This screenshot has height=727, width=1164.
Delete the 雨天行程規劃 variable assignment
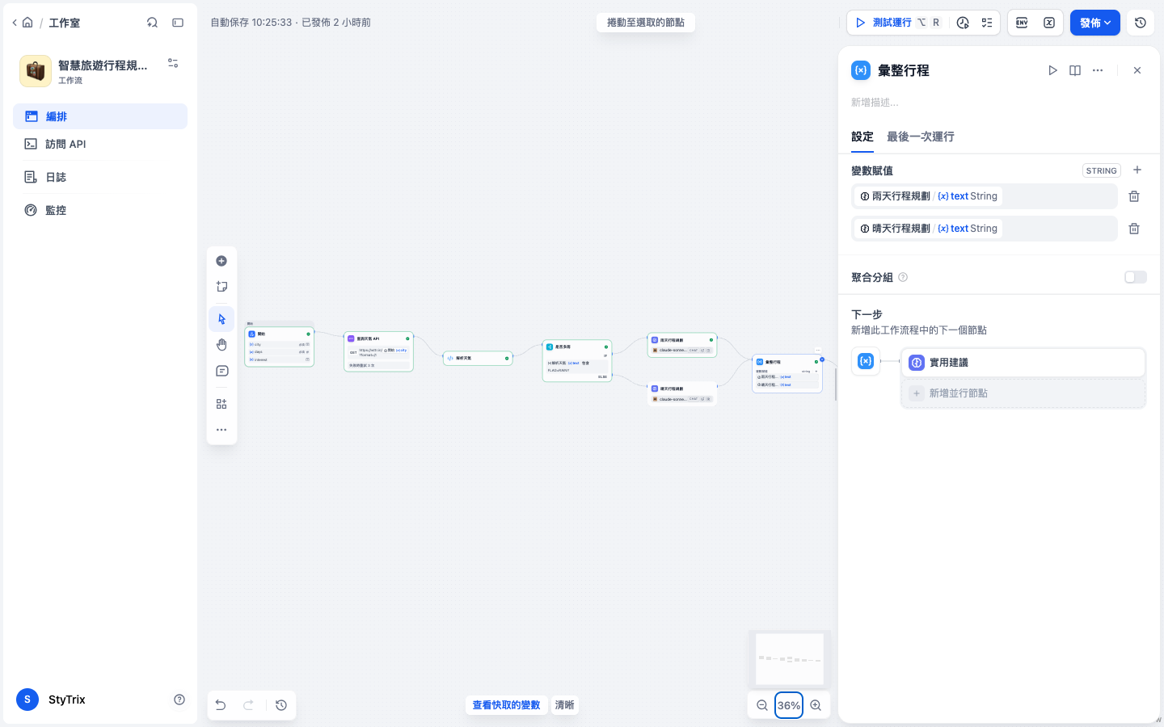pyautogui.click(x=1134, y=196)
